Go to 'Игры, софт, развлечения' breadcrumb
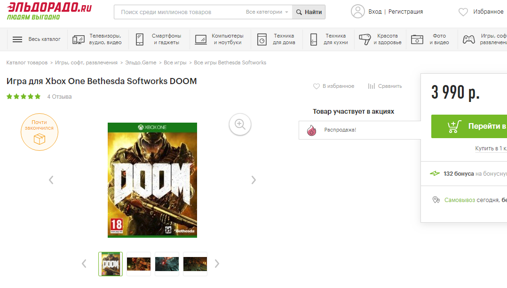Viewport: 507px width, 288px height. (x=87, y=62)
